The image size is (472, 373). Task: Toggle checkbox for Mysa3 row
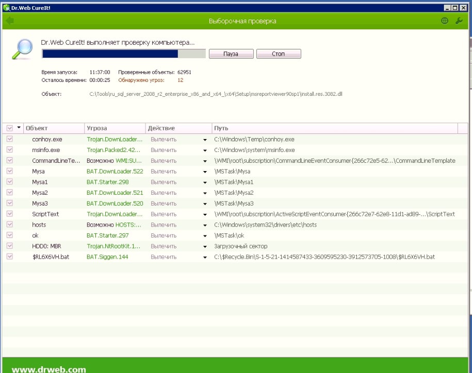click(x=10, y=203)
